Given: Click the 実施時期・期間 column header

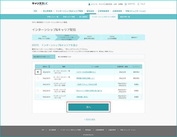Looking at the screenshot, I should tap(123, 67).
